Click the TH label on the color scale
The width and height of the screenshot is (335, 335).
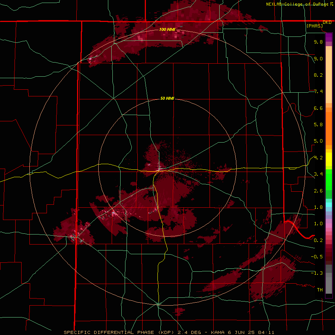(320, 290)
